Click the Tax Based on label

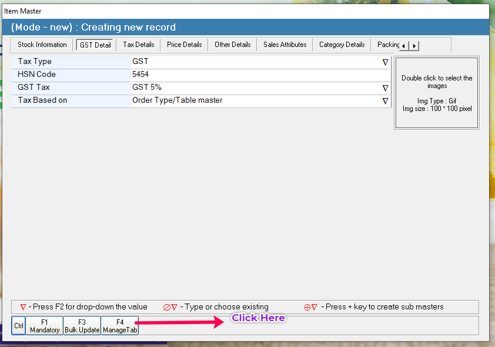click(x=42, y=100)
